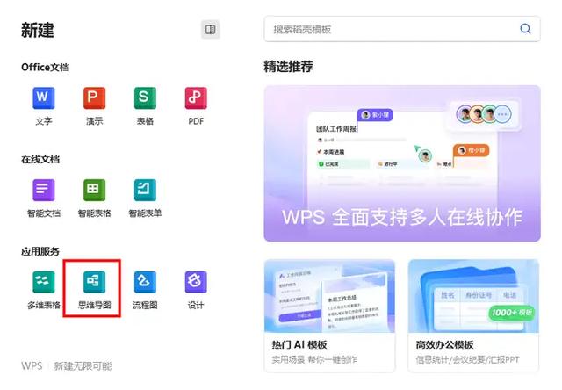The height and width of the screenshot is (390, 562).
Task: Open 智能文档 online document
Action: coord(44,198)
